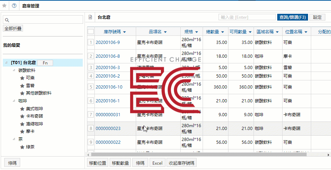Click the Fn button beside 台北倉
This screenshot has height=170, width=331.
coord(45,63)
